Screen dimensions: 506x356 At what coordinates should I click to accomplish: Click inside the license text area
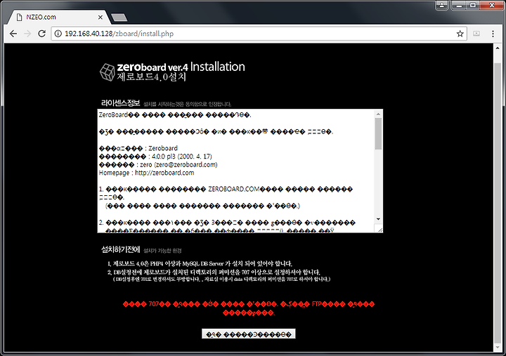click(235, 171)
